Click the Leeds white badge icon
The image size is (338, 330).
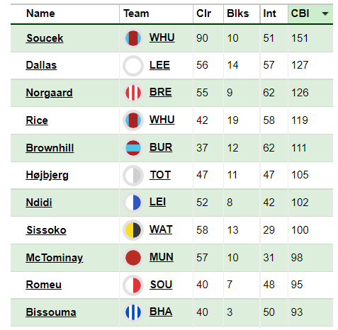(x=133, y=65)
